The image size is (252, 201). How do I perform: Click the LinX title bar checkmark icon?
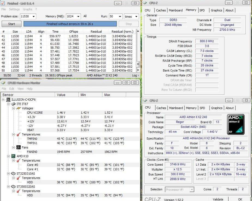tap(3, 3)
